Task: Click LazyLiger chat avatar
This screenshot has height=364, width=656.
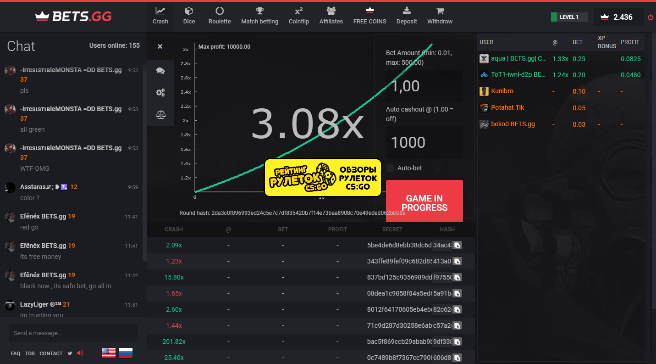Action: (10, 305)
